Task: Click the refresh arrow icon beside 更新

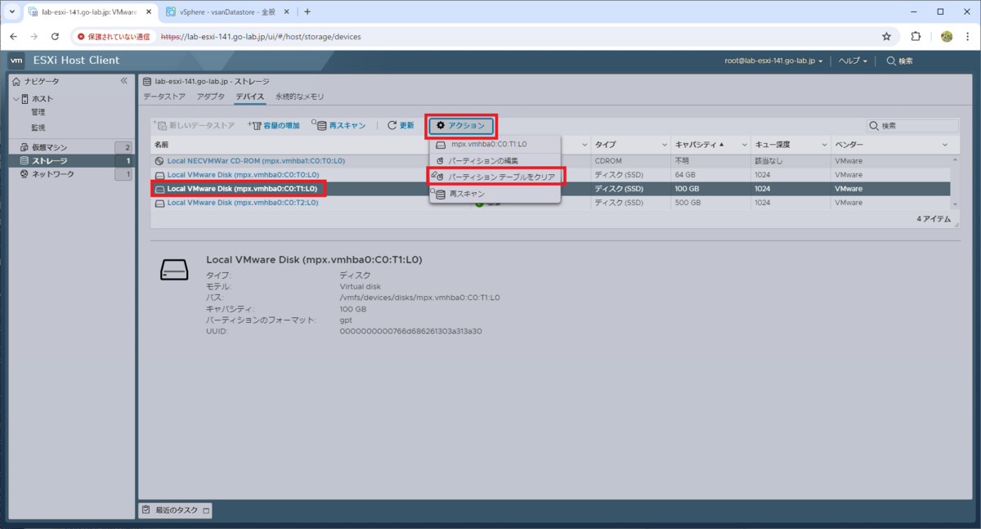Action: pyautogui.click(x=392, y=125)
